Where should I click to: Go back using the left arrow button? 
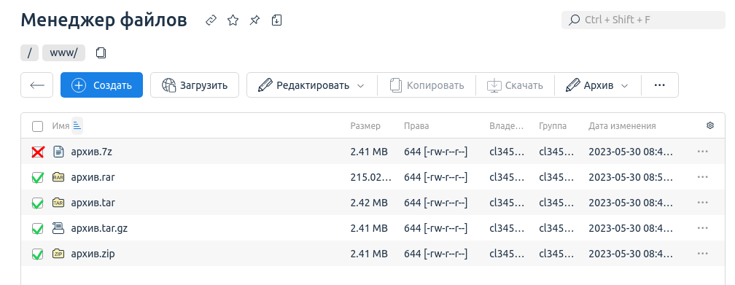click(x=37, y=85)
